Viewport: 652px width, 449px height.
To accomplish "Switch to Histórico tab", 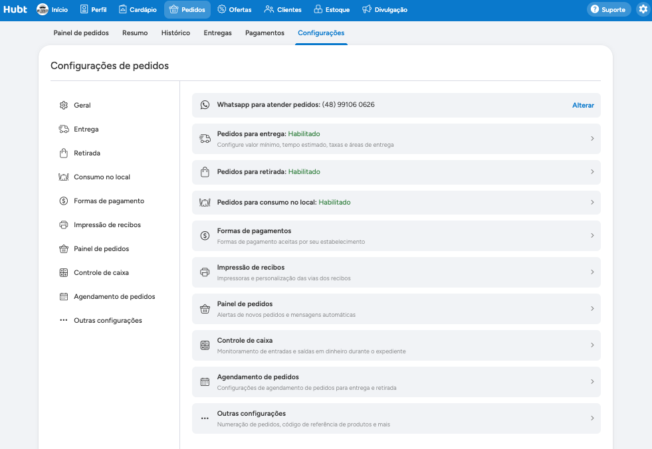I will coord(175,33).
